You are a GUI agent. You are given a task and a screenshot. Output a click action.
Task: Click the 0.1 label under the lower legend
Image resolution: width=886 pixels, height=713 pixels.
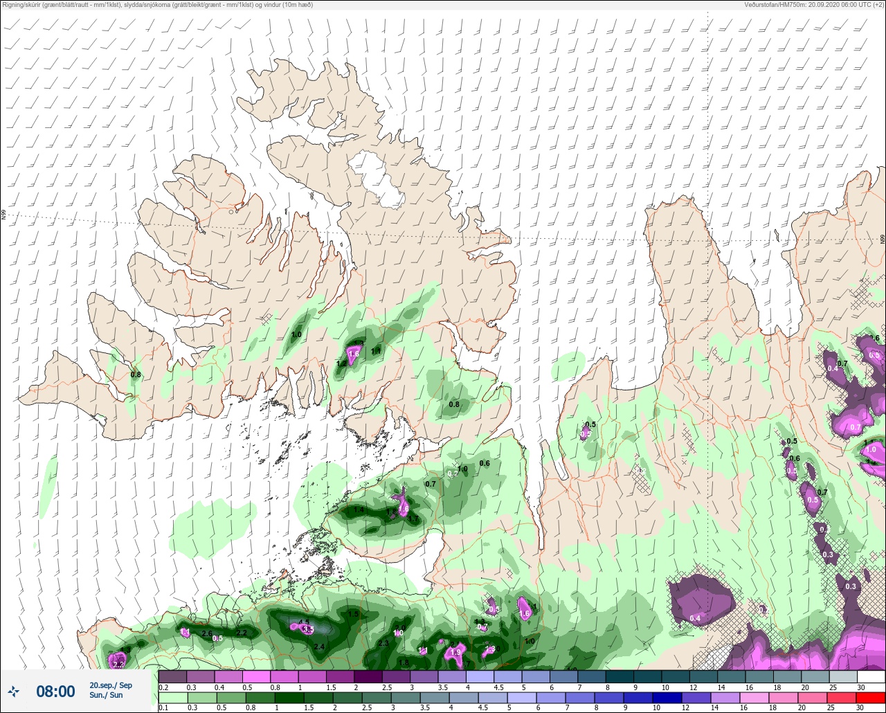pos(163,708)
